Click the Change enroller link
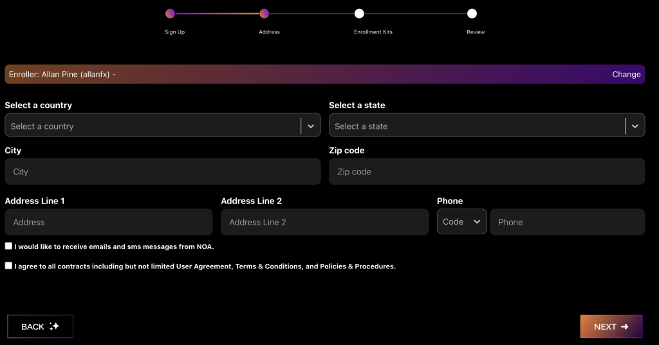Image resolution: width=659 pixels, height=345 pixels. (x=626, y=74)
